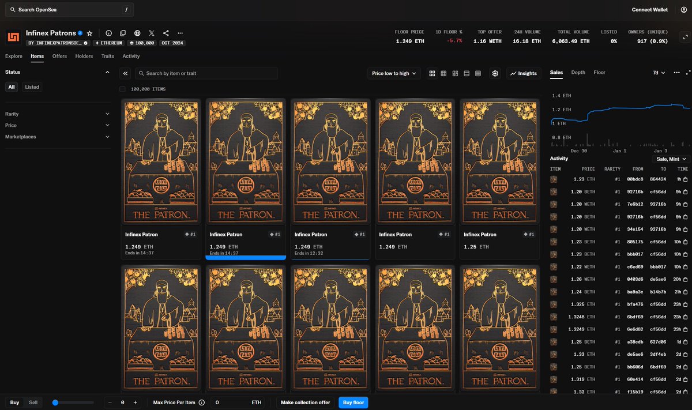
Task: Select the Sales chart tab
Action: tap(556, 72)
